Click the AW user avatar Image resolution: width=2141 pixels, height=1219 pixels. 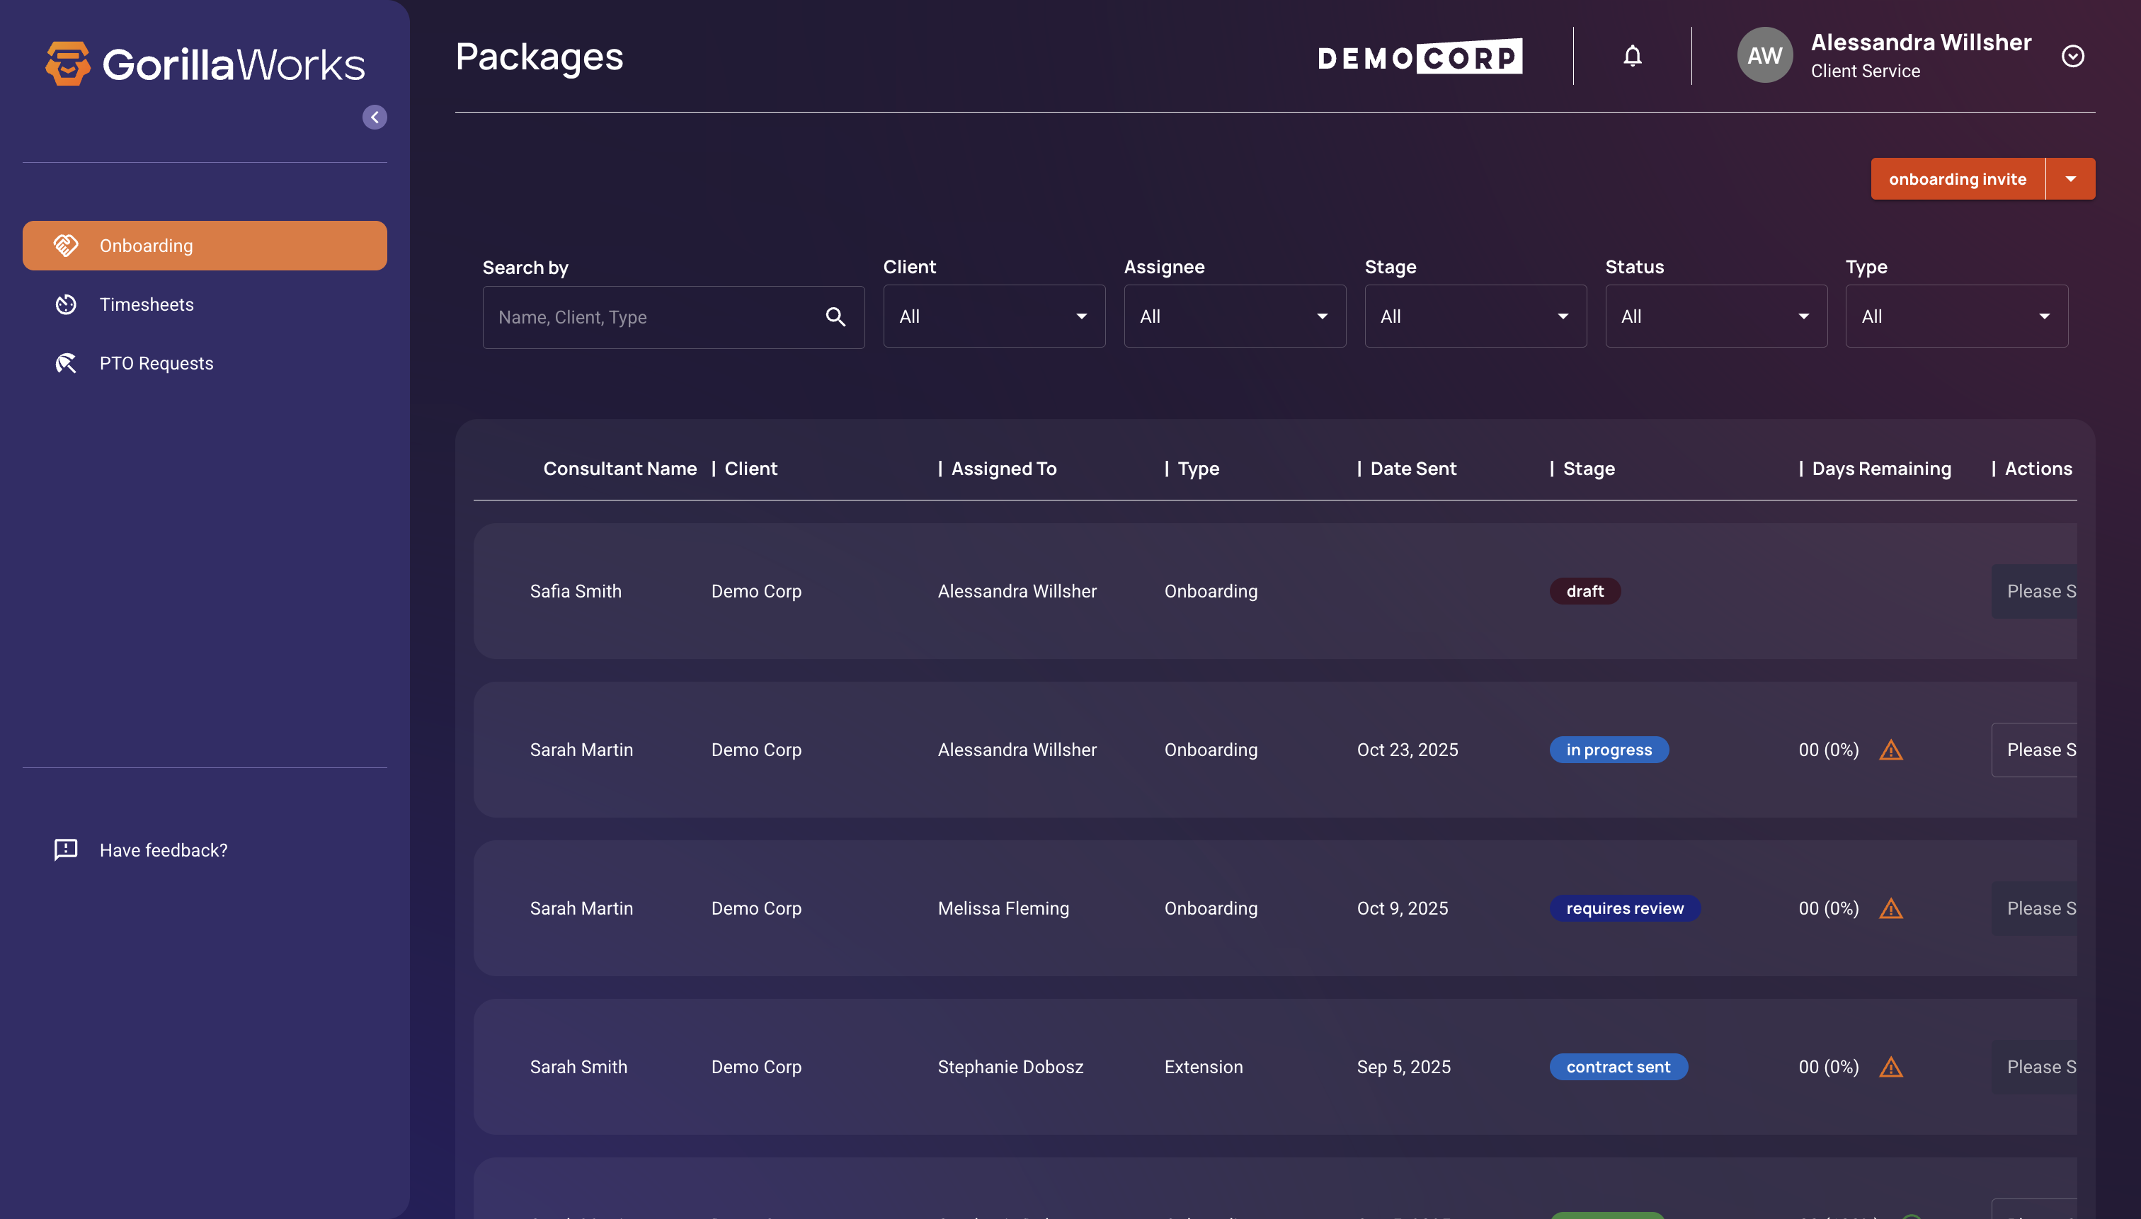point(1764,55)
